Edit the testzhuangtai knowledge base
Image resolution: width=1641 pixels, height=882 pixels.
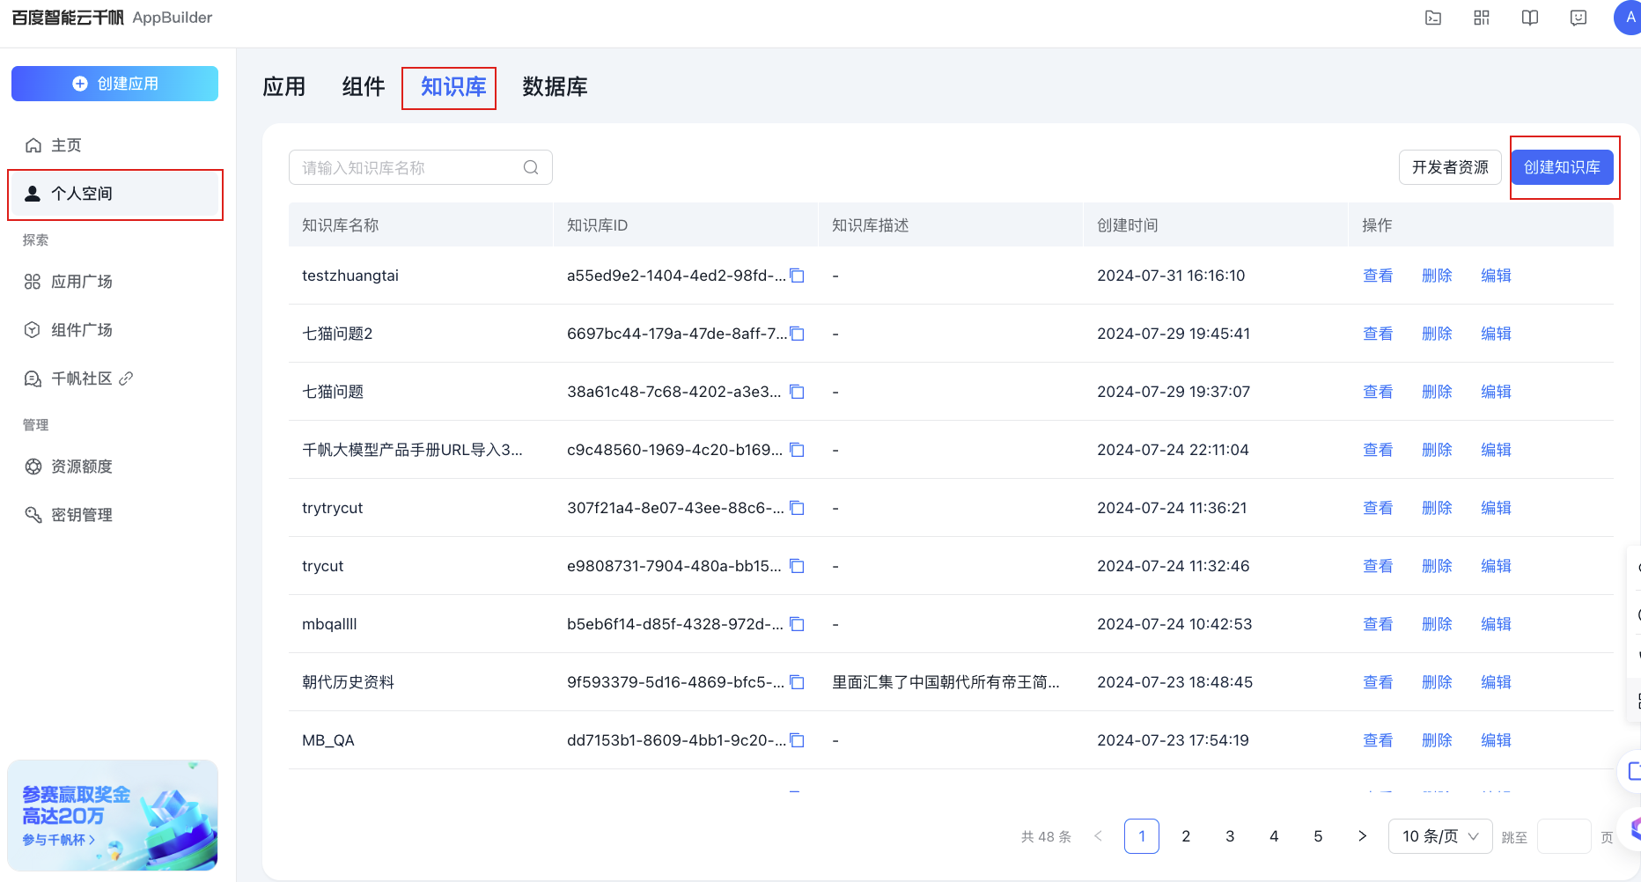pos(1496,276)
